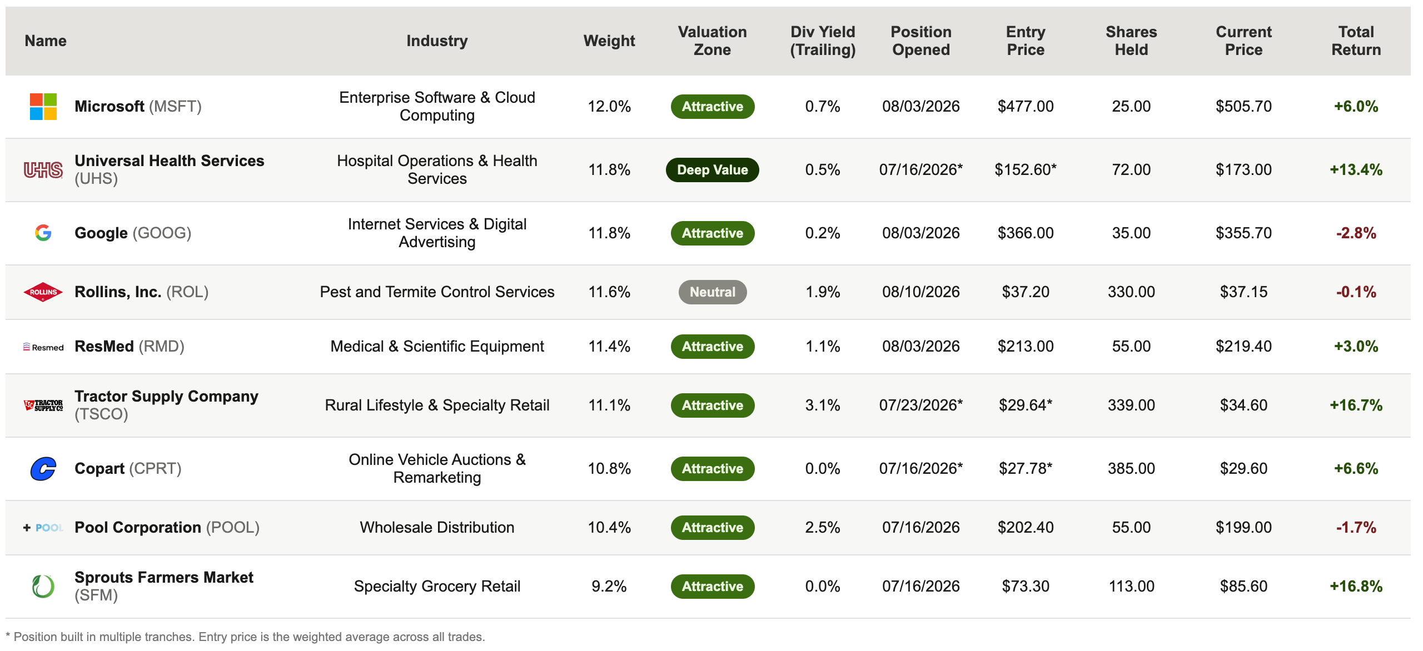Open the Sprouts Farmers Market name link
This screenshot has width=1423, height=651.
click(164, 587)
